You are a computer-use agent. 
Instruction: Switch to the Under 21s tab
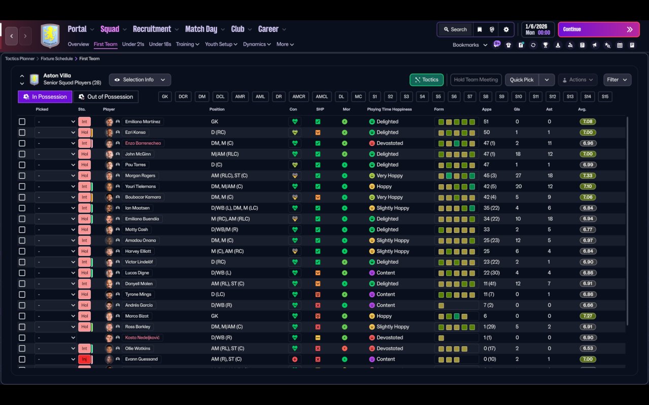tap(133, 44)
